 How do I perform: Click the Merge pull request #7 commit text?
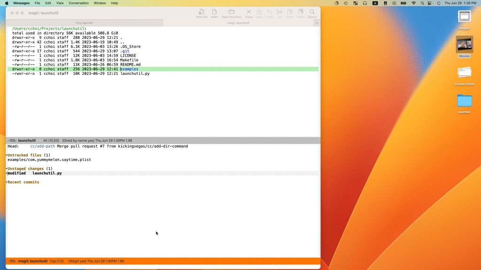click(x=123, y=146)
